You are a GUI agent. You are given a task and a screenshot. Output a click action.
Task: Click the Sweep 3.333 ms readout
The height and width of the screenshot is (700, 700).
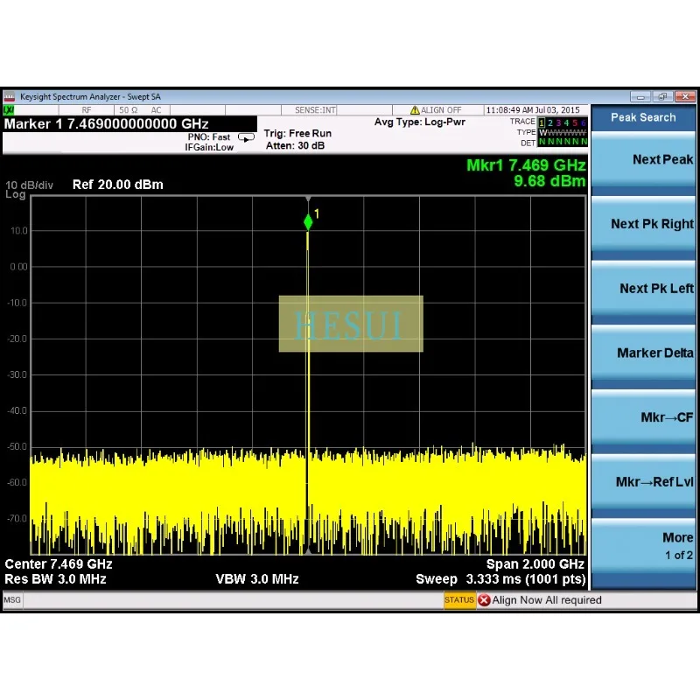point(500,579)
